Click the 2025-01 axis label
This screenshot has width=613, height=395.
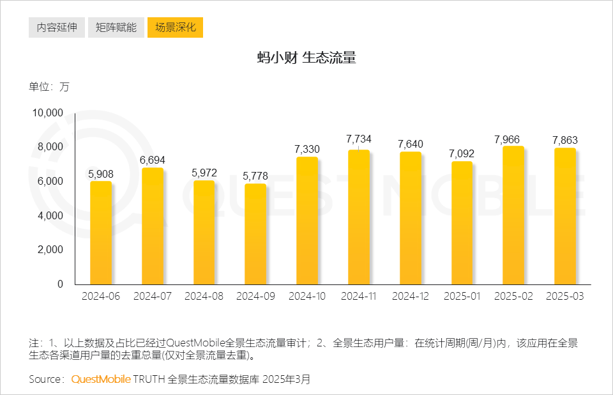[462, 297]
